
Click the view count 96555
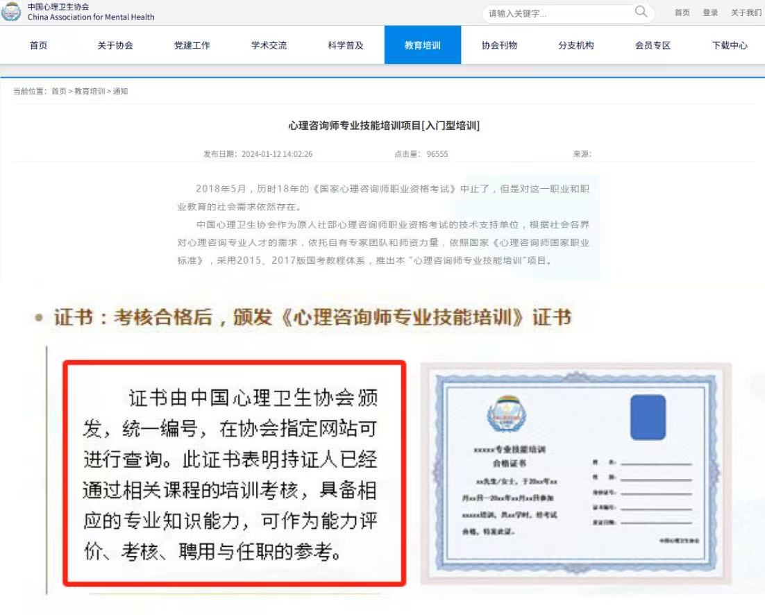(x=437, y=154)
